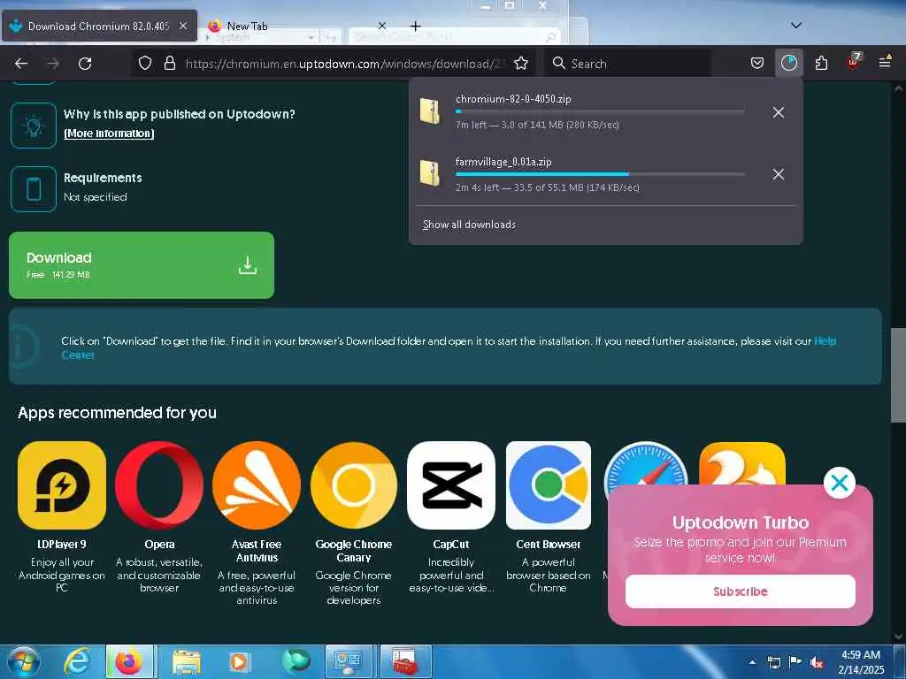Click the padlock site security icon
Screen dimensions: 906x679
click(x=170, y=63)
